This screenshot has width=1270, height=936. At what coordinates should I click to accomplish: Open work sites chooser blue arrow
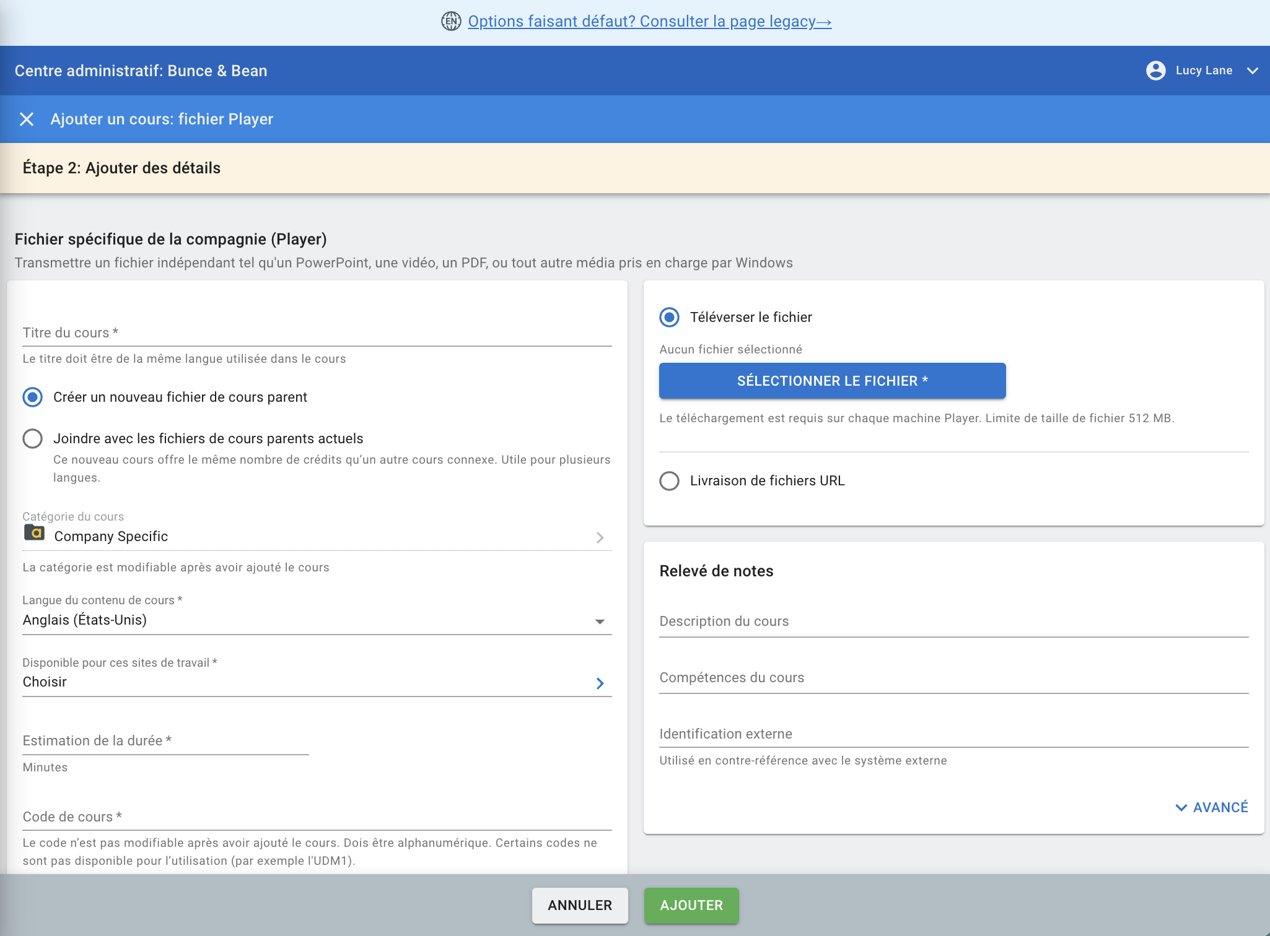point(600,683)
